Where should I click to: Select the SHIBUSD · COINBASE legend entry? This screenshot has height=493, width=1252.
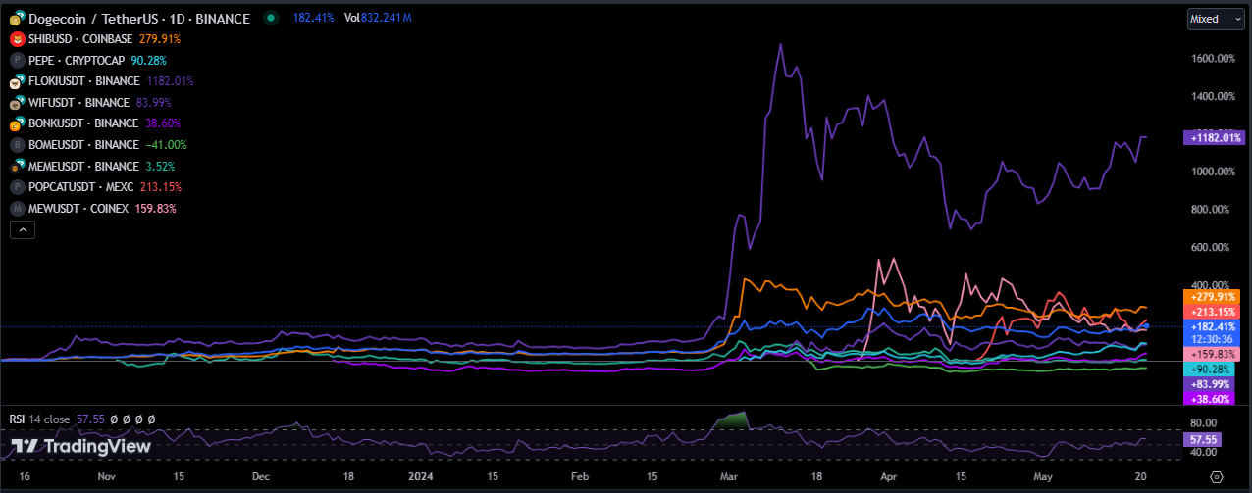(82, 39)
